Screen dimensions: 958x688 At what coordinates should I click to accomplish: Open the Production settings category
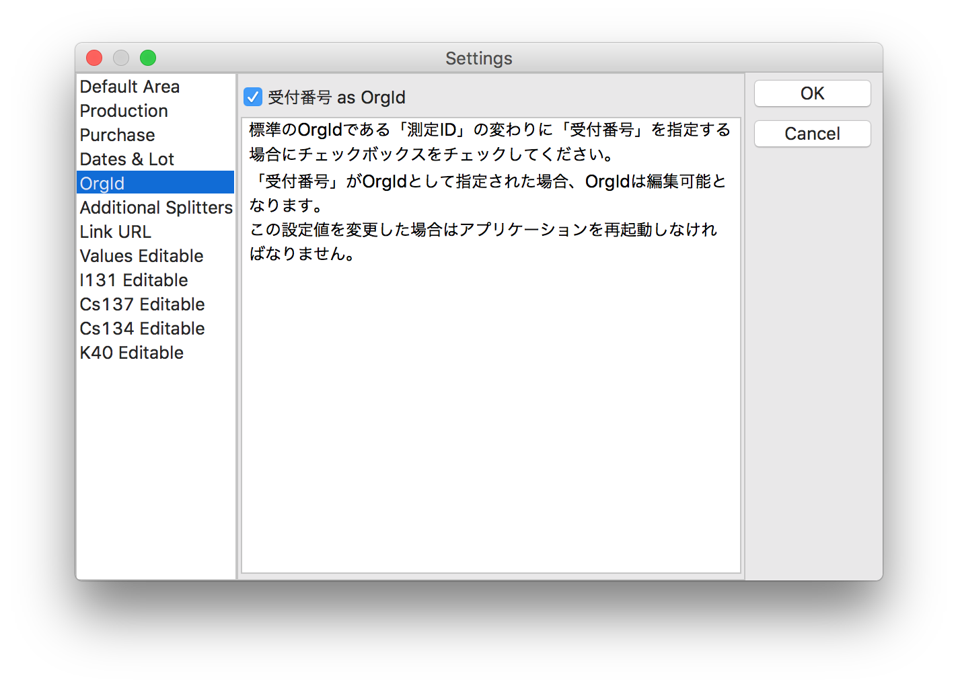(x=155, y=111)
